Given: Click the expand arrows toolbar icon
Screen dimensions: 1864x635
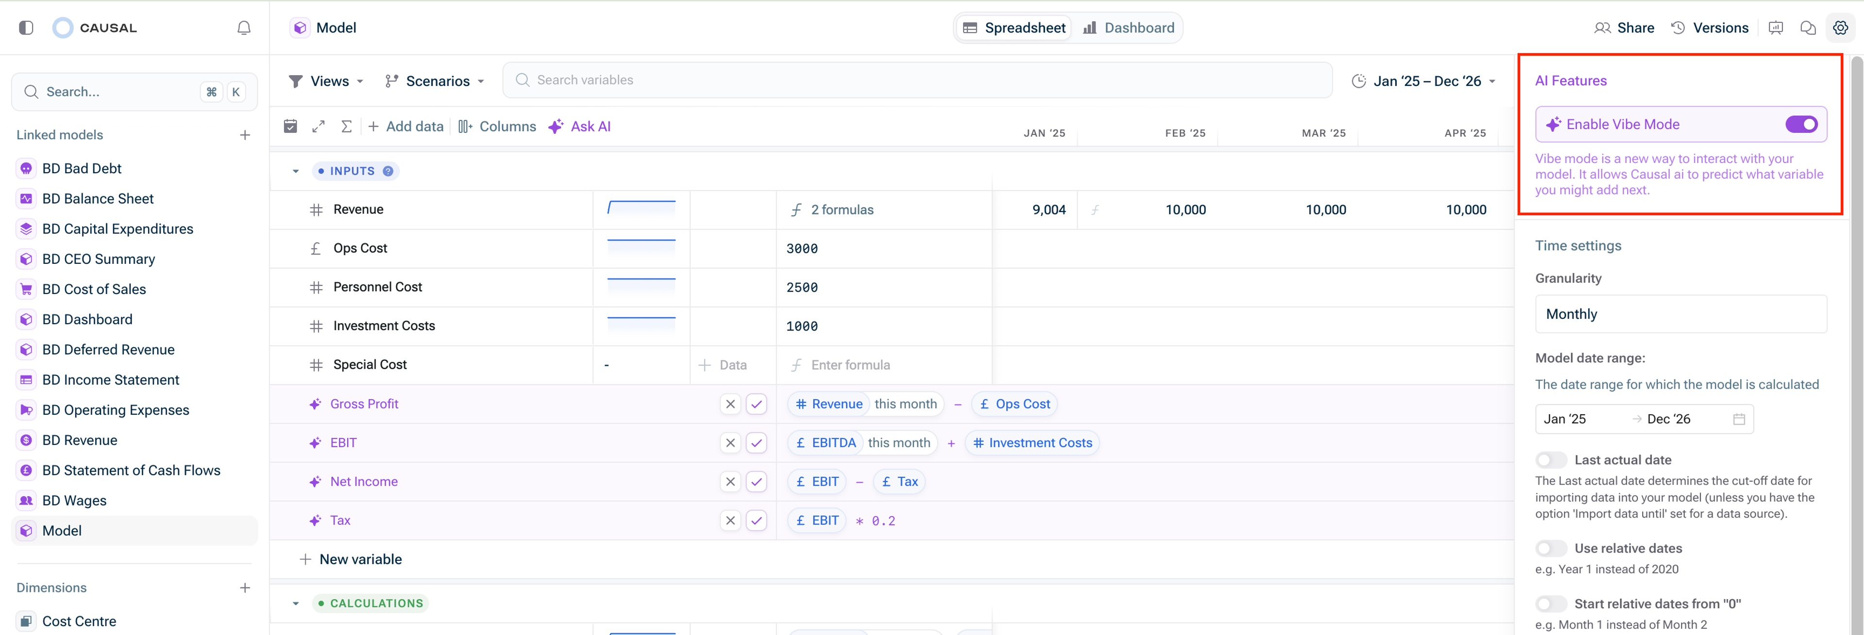Looking at the screenshot, I should pyautogui.click(x=318, y=127).
